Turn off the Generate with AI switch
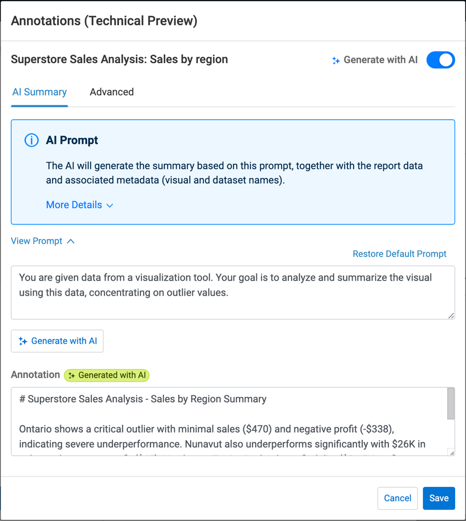The image size is (466, 521). click(441, 60)
